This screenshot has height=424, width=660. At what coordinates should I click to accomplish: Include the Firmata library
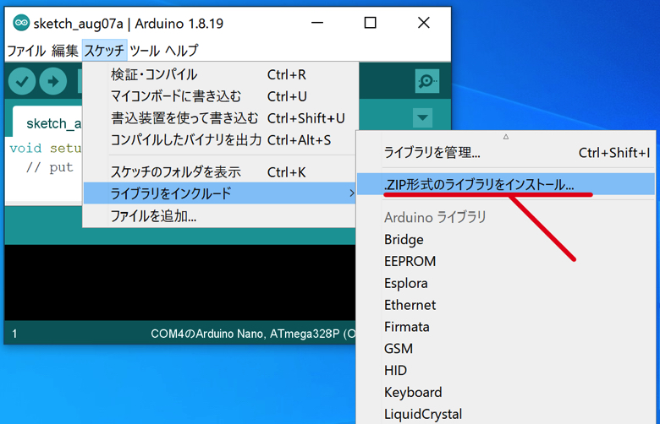tap(506, 327)
